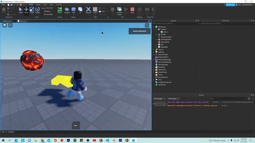
Task: Click the Explorer filter workspace field
Action: click(175, 24)
